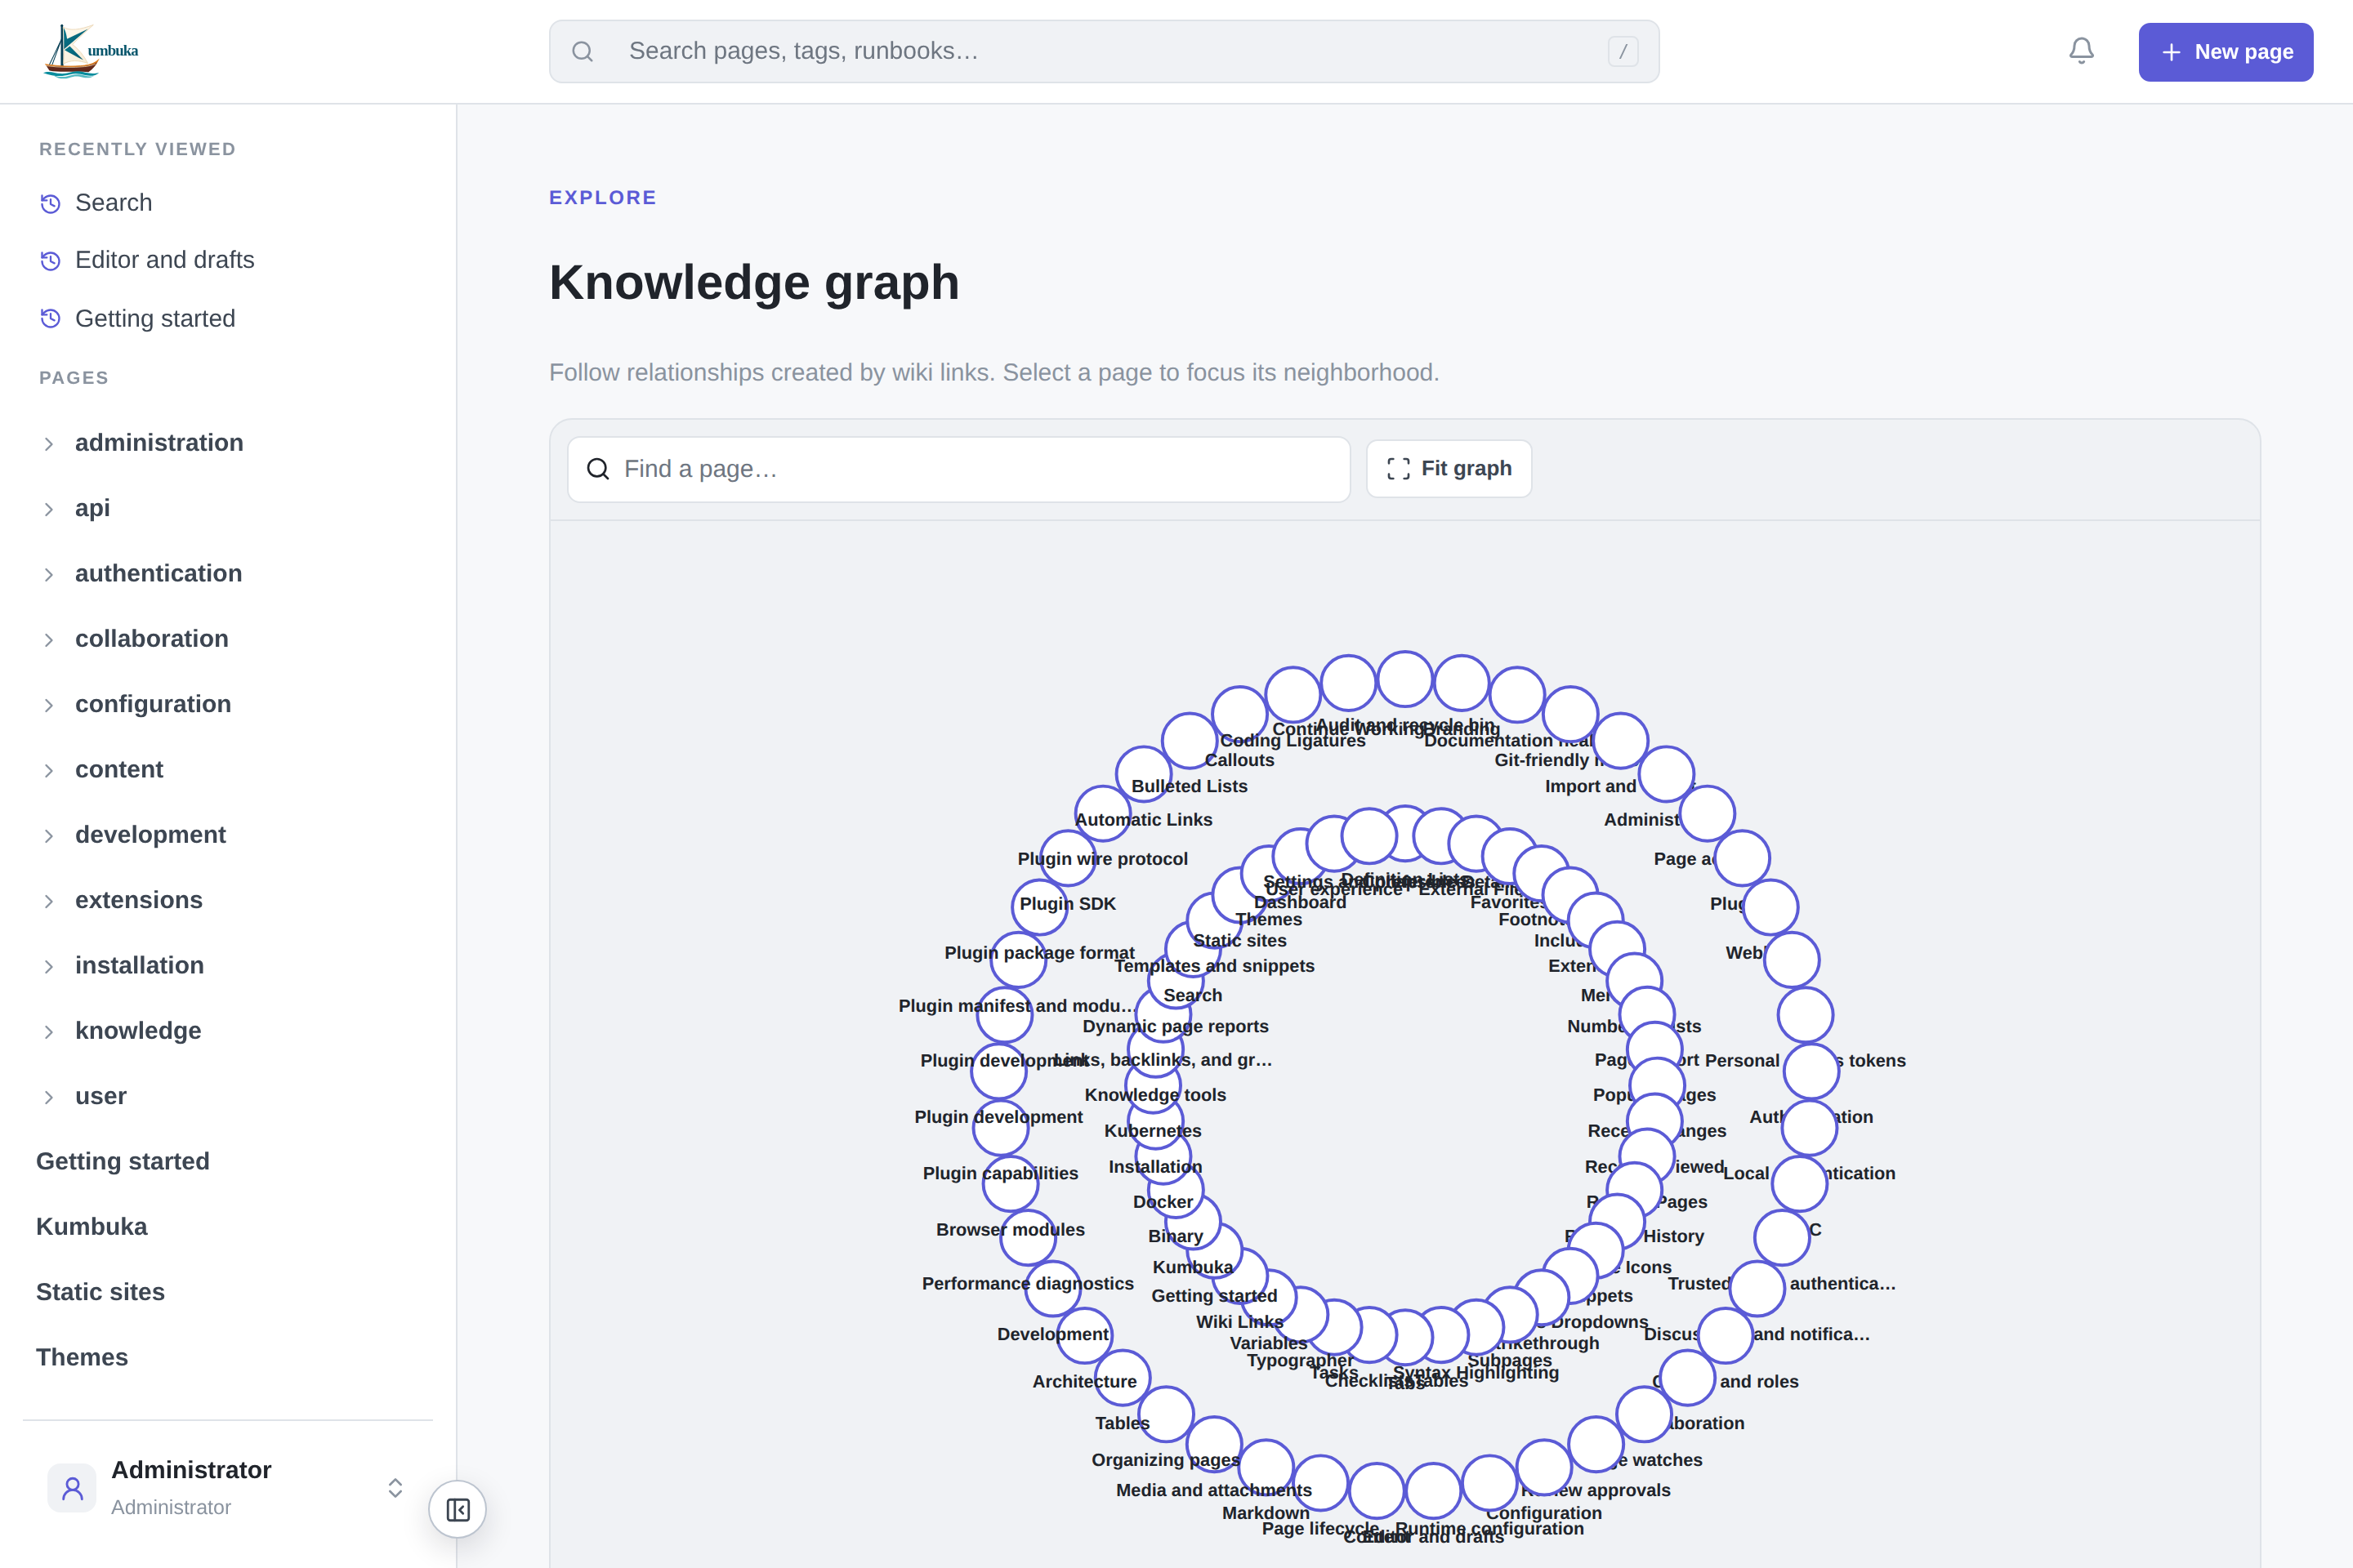Click history icon beside Editor and drafts
The width and height of the screenshot is (2353, 1568).
pyautogui.click(x=50, y=260)
